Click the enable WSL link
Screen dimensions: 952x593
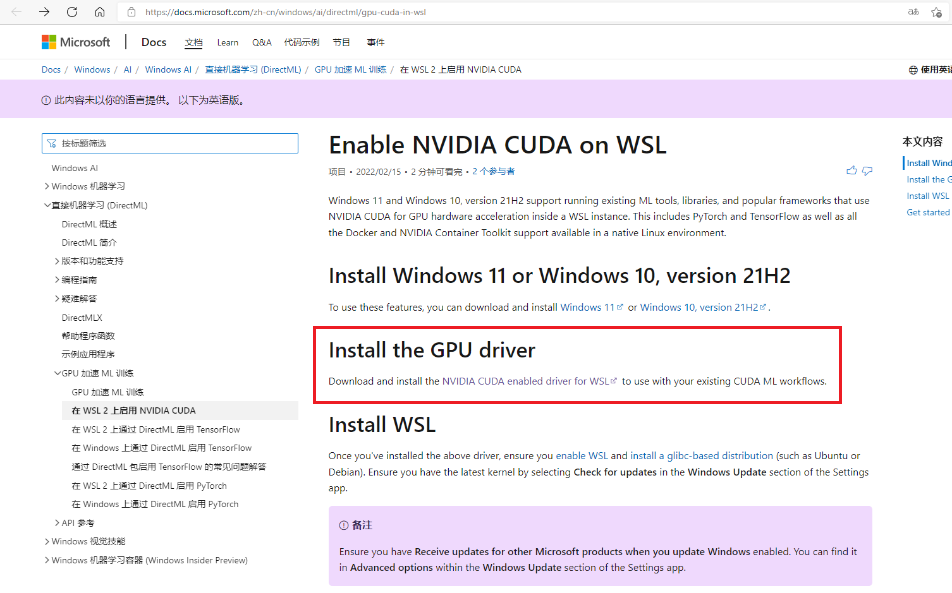click(x=582, y=455)
